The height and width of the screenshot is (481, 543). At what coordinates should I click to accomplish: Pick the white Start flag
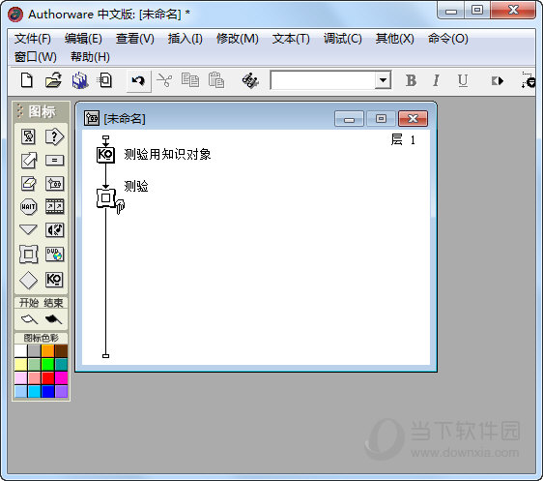[29, 319]
